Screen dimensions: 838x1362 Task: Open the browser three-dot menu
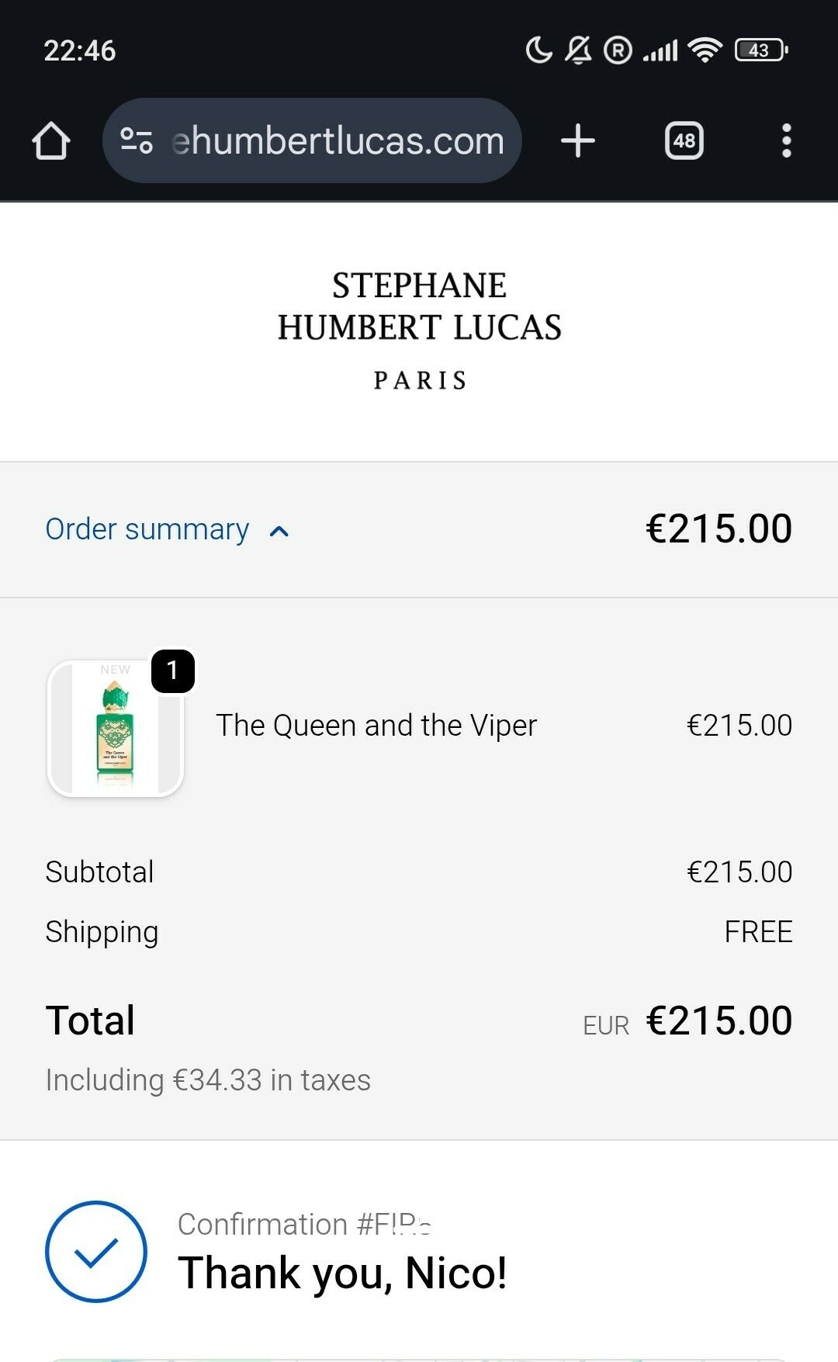[786, 141]
